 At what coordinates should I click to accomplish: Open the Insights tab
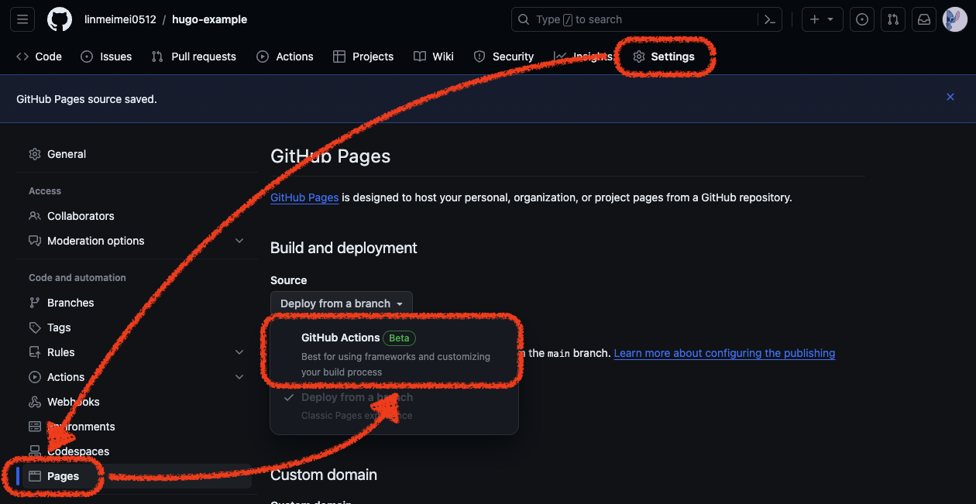583,57
